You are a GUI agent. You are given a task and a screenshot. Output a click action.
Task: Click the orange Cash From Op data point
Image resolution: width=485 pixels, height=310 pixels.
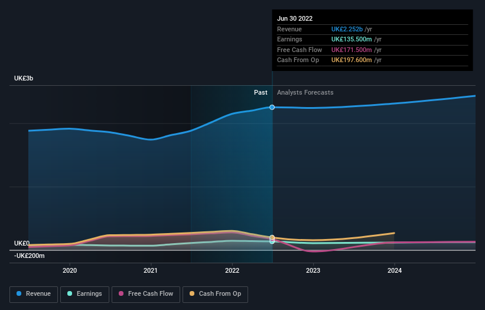tap(272, 238)
